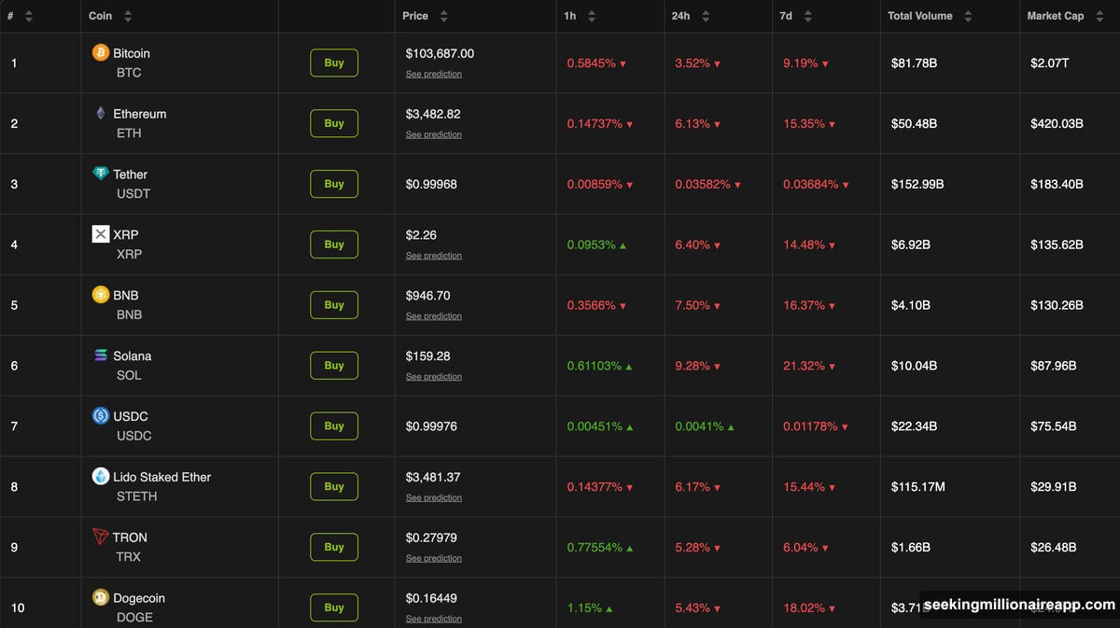Click the USDC coin icon
Screen dimensions: 1120x628
(x=100, y=416)
